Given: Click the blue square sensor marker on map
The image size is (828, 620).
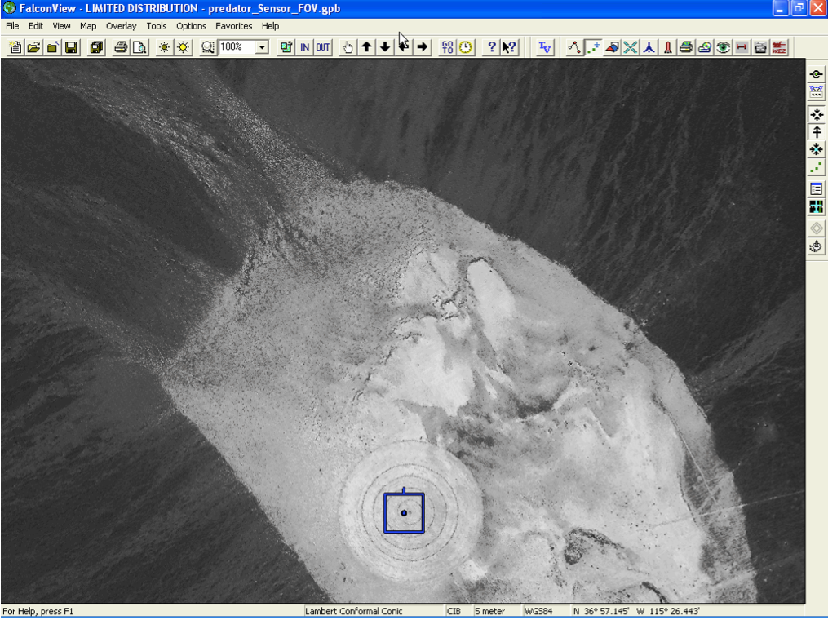Looking at the screenshot, I should [404, 513].
